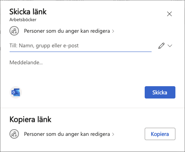Focus the 'Till: Namn, grupp eller e-post' field
185x152 pixels.
[x=81, y=46]
